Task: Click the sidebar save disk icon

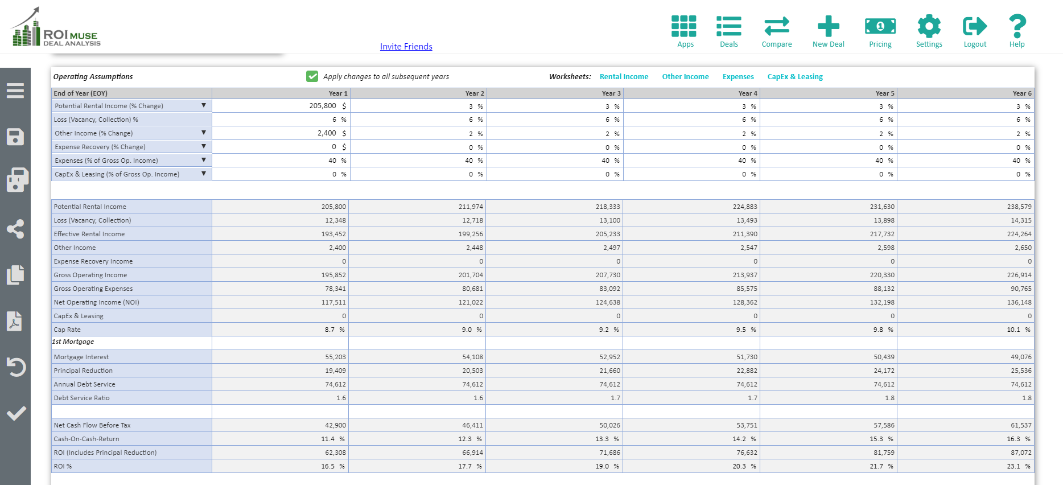Action: click(15, 137)
